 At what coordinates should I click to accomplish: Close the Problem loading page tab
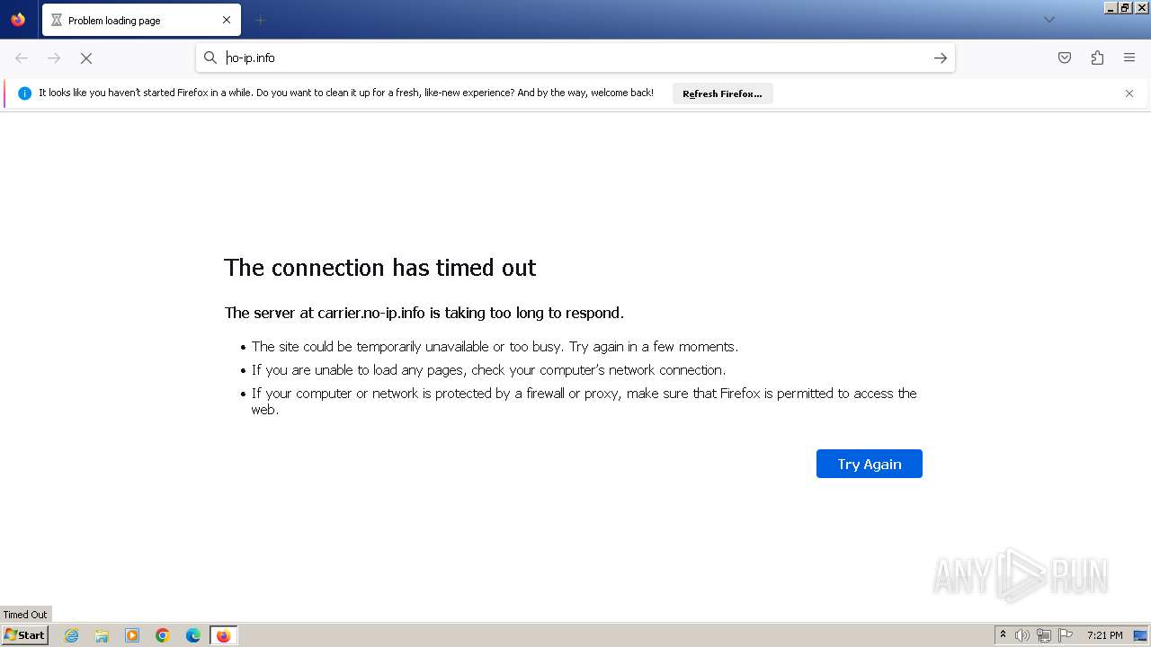[227, 20]
